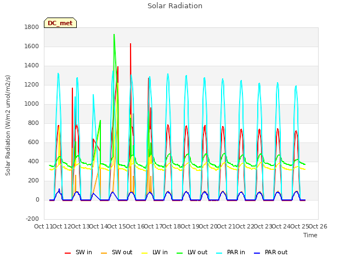Toggle SW out series in legend
Viewport: 351px width, 263px height.
(x=117, y=252)
